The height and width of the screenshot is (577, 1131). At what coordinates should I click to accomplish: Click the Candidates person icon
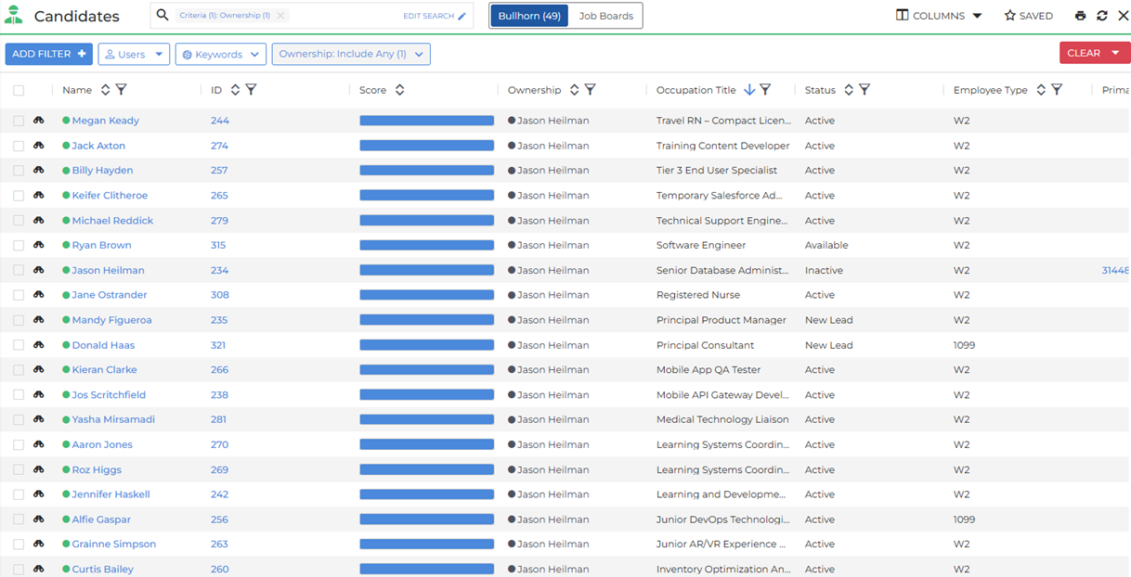[14, 16]
